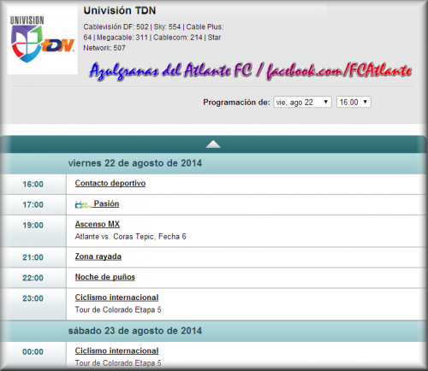Image resolution: width=428 pixels, height=371 pixels.
Task: Open the 23:00 Ciclismo internacional link
Action: coord(116,297)
